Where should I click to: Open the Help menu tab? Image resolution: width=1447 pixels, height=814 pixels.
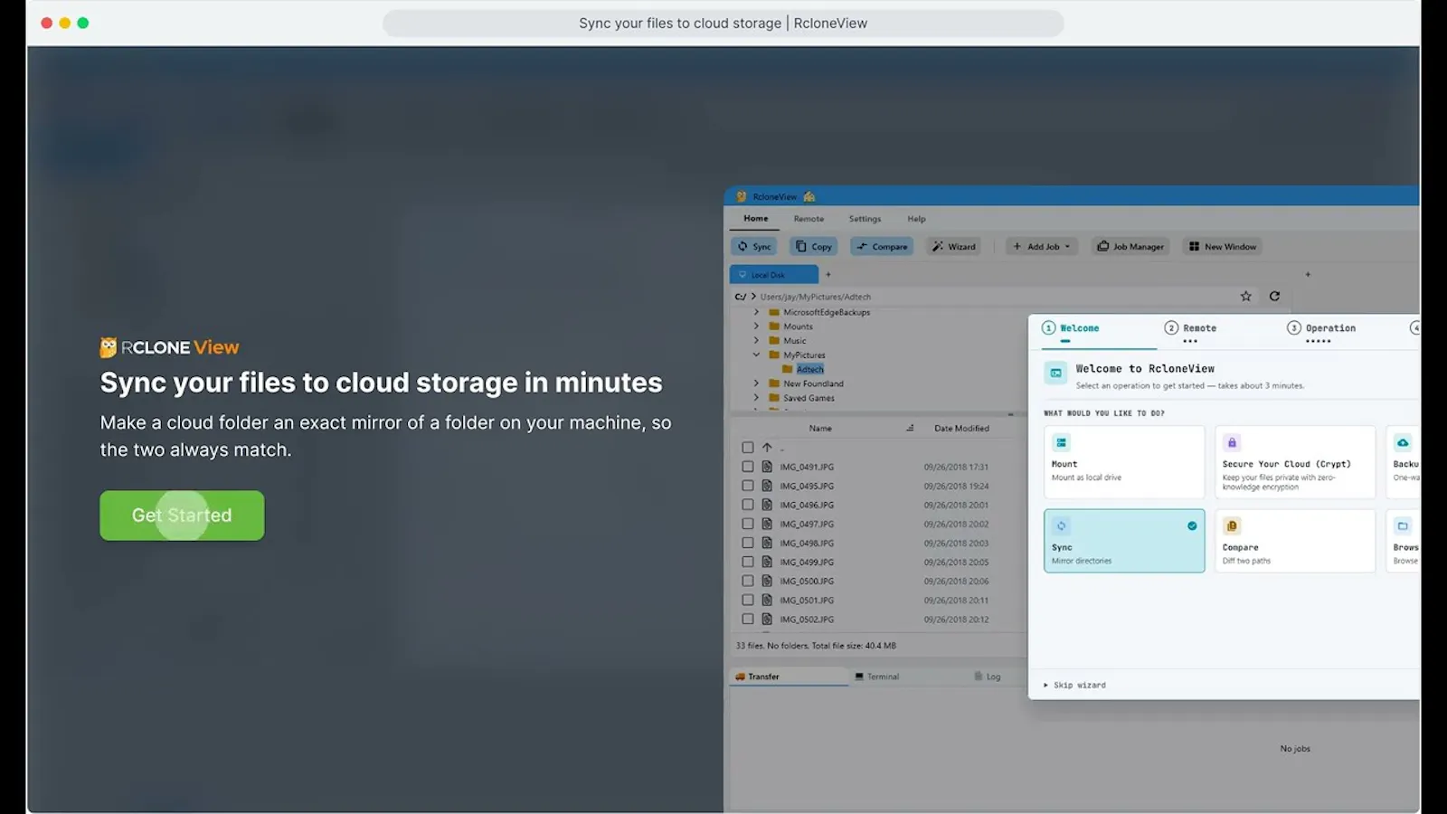(916, 219)
